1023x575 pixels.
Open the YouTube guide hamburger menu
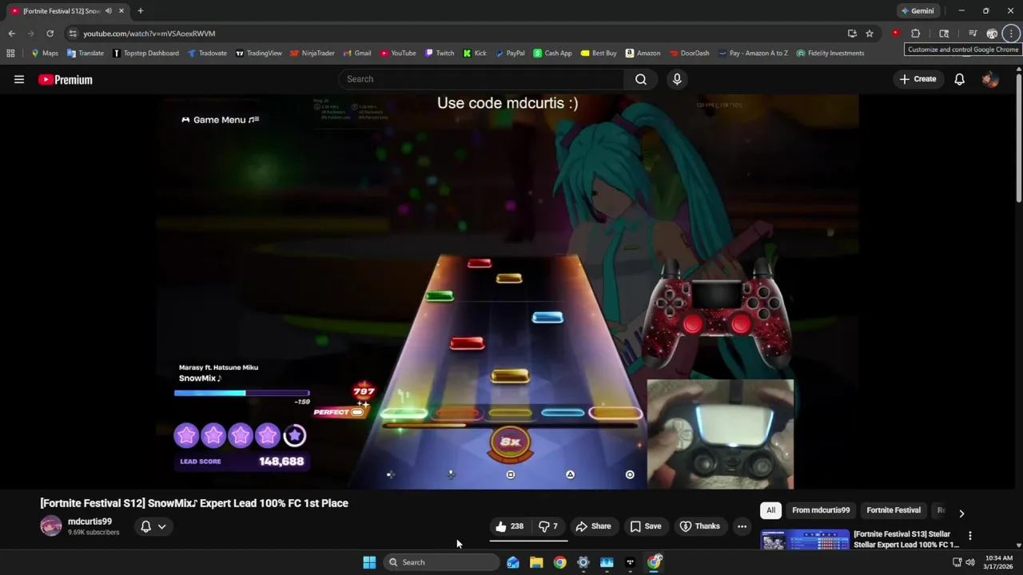(19, 79)
